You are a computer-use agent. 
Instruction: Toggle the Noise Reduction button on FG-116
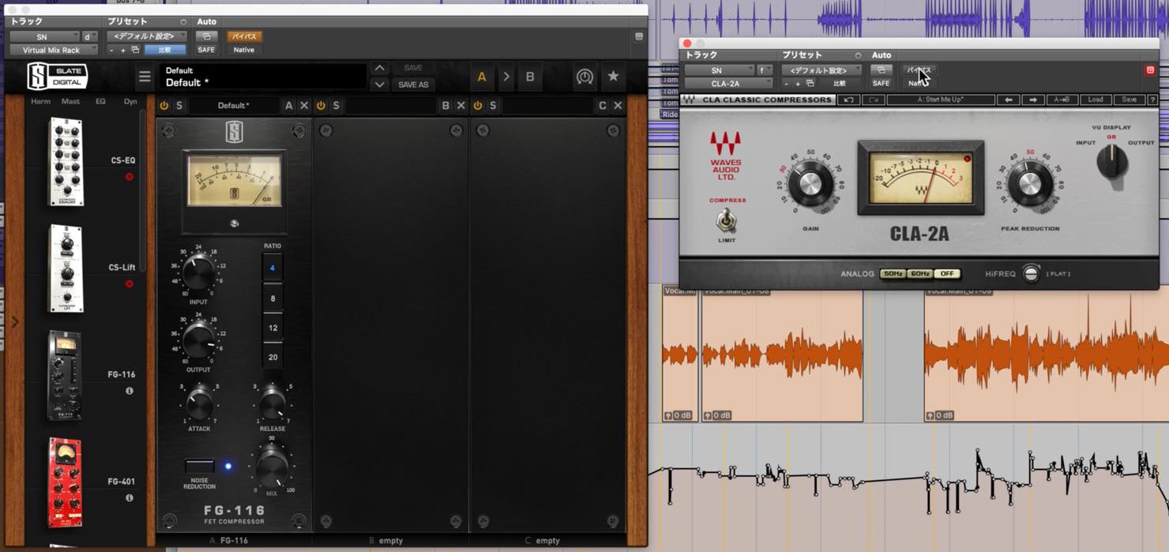[x=199, y=466]
